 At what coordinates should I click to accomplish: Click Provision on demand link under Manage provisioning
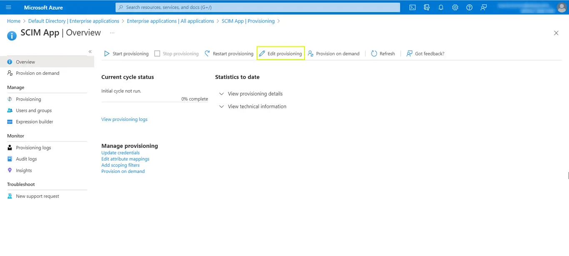pyautogui.click(x=123, y=172)
